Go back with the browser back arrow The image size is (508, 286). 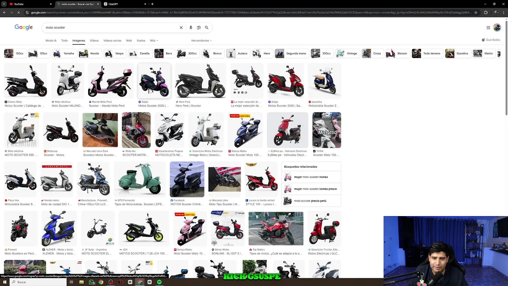point(4,12)
